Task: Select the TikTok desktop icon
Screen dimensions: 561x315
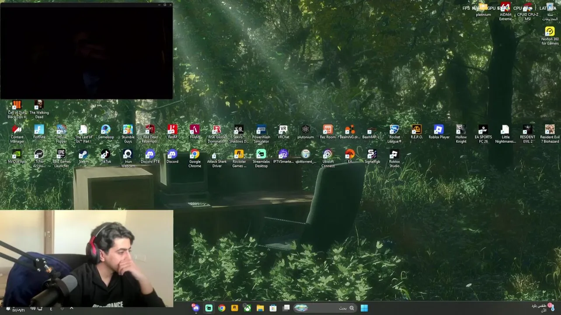Action: click(x=105, y=156)
